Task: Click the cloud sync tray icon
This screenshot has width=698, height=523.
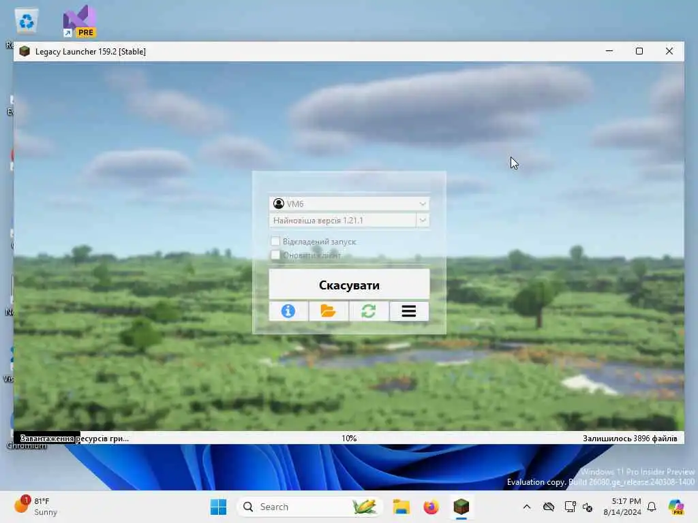Action: [549, 507]
